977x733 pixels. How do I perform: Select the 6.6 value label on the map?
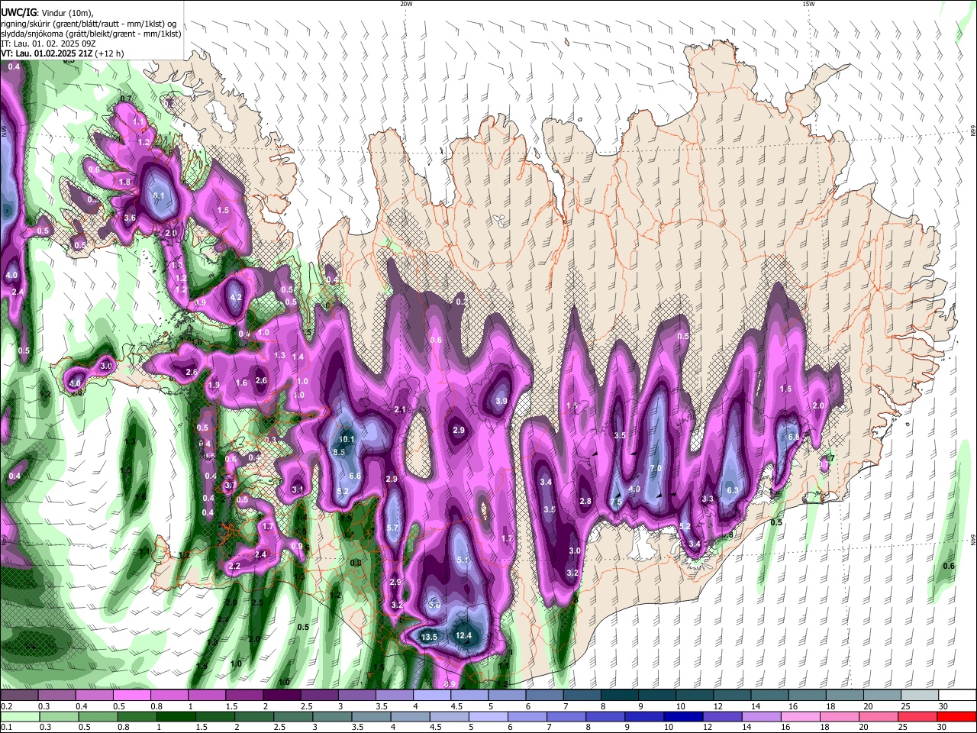coord(355,476)
